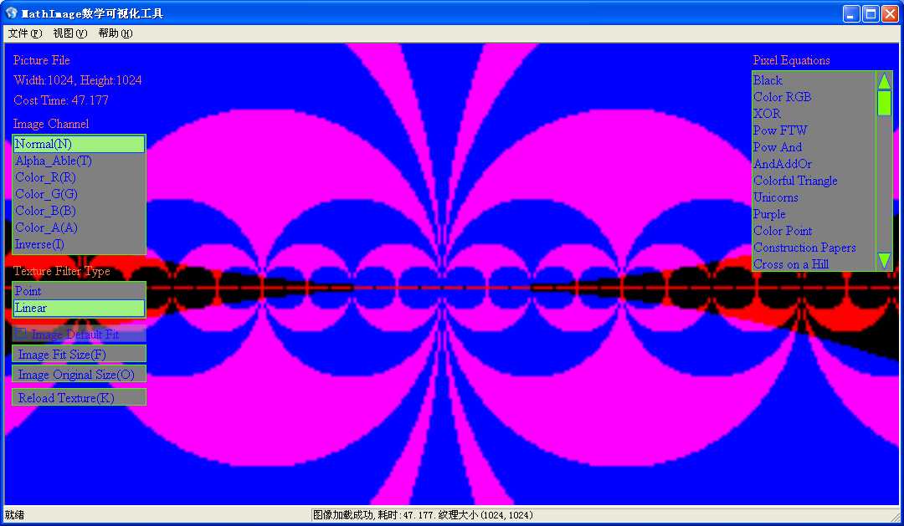Viewport: 904px width, 526px height.
Task: Select the Color_R(R) channel
Action: pos(79,177)
